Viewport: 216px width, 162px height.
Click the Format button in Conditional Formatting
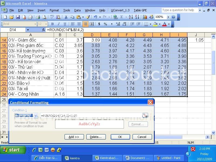(138, 124)
